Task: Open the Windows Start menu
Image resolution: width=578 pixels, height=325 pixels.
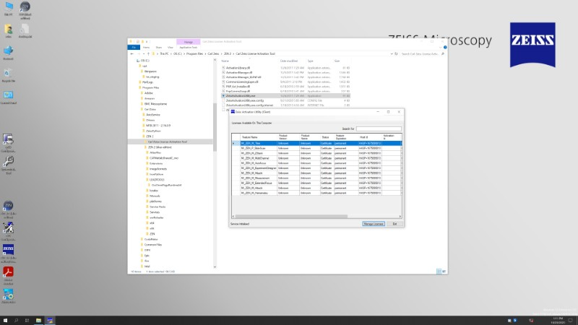Action: tap(5, 320)
